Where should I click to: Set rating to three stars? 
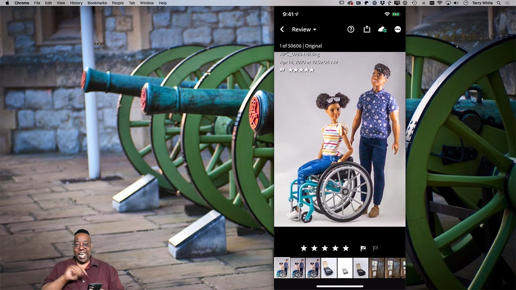click(x=325, y=248)
